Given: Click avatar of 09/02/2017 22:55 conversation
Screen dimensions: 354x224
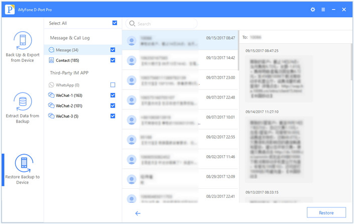Looking at the screenshot, I should (132, 140).
